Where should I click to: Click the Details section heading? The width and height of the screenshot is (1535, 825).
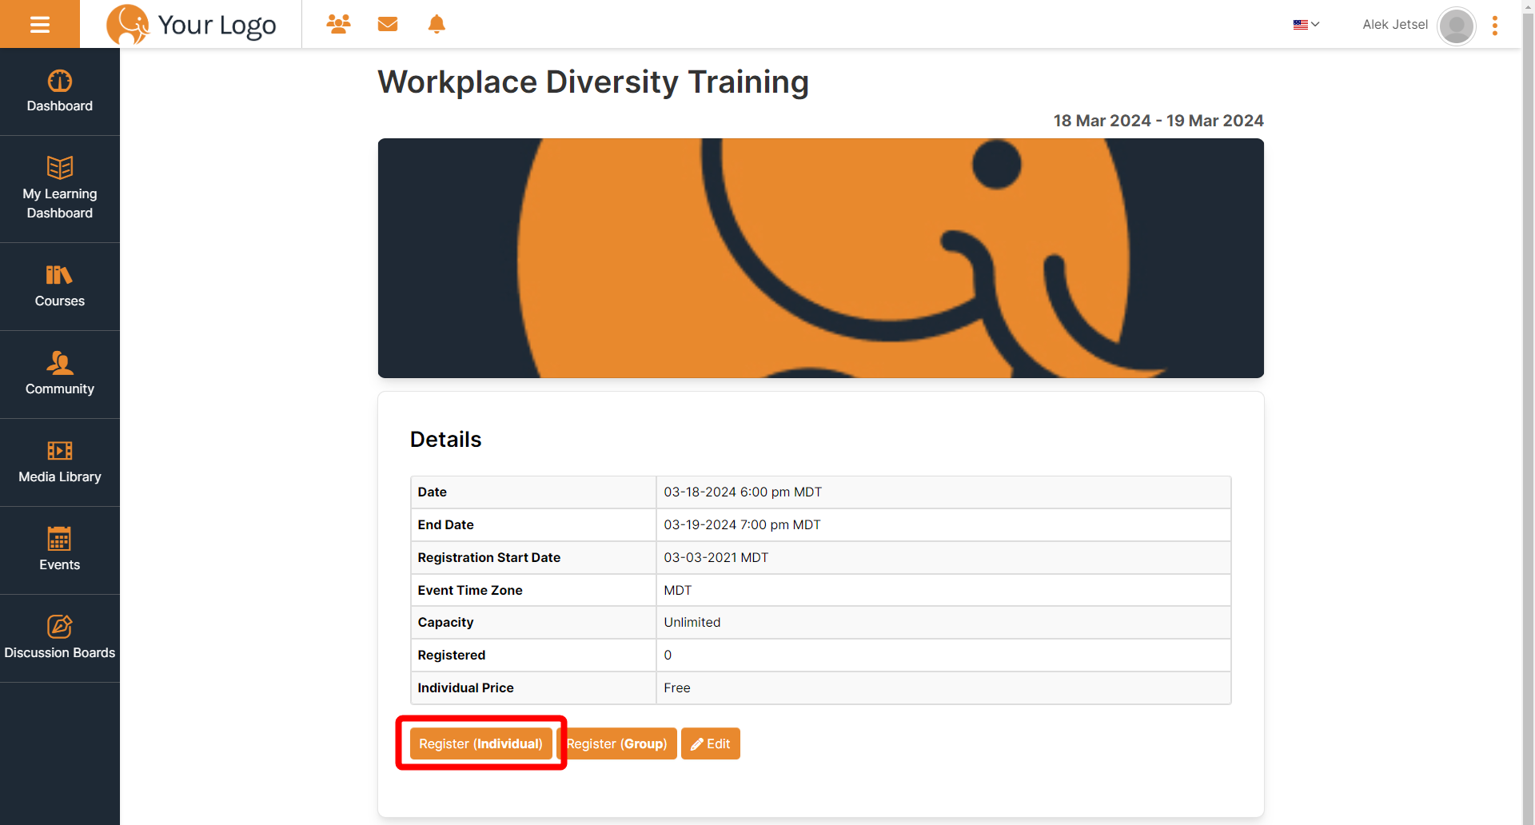(x=445, y=439)
